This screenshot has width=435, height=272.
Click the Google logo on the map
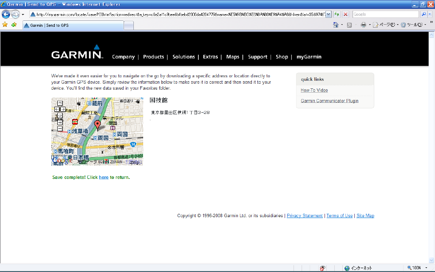pos(62,161)
